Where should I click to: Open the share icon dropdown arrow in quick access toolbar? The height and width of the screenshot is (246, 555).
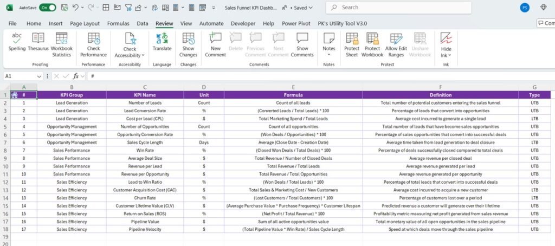coord(145,8)
